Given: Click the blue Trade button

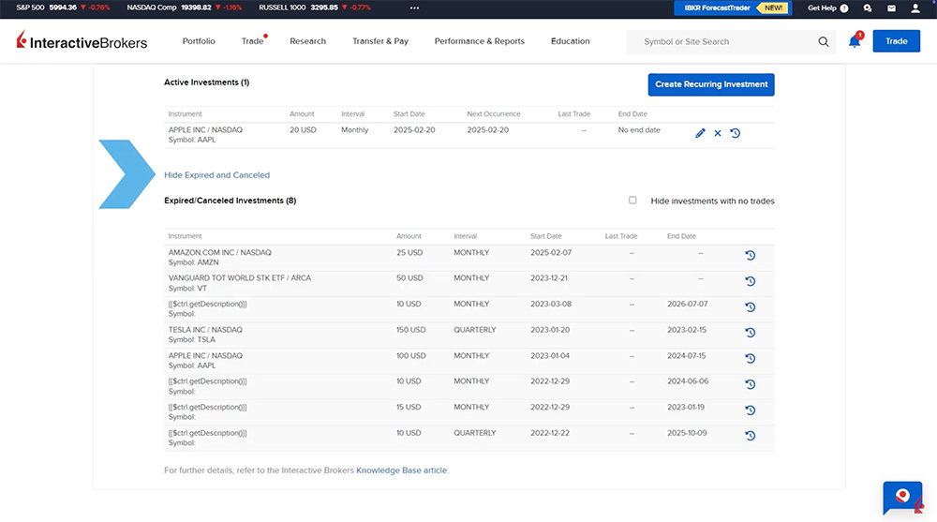Looking at the screenshot, I should coord(896,41).
